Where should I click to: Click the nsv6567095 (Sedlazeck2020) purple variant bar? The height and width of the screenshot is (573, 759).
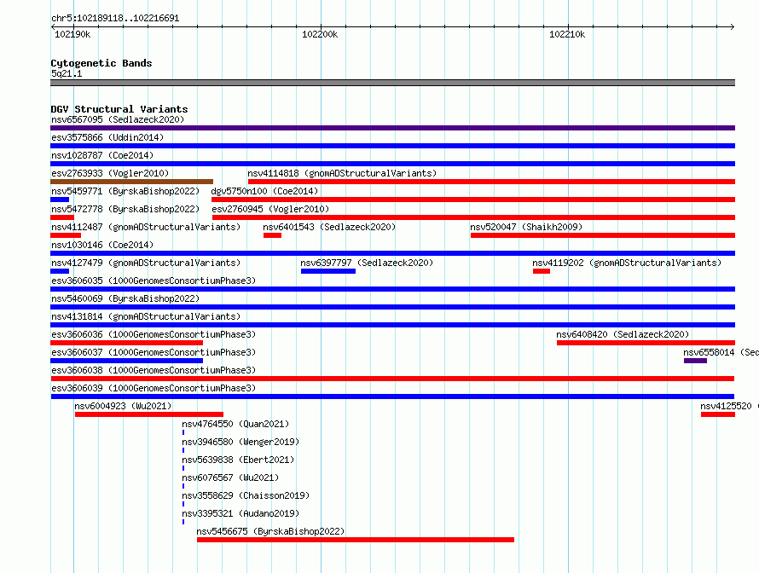[x=392, y=128]
